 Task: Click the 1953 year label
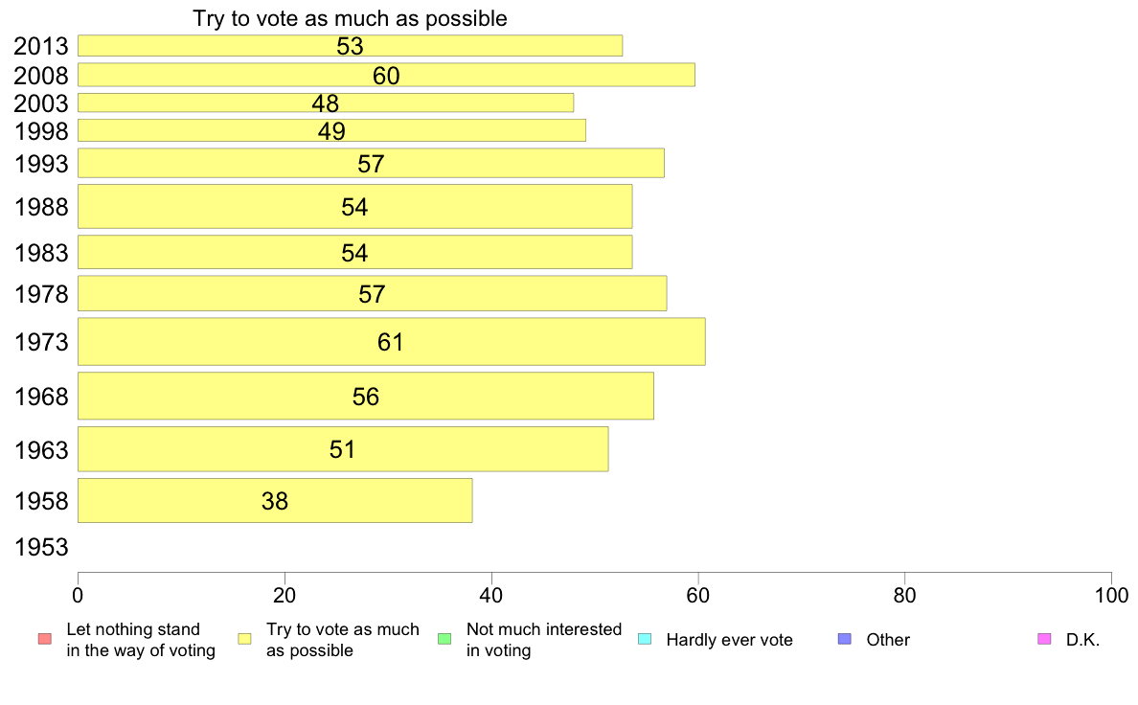41,548
